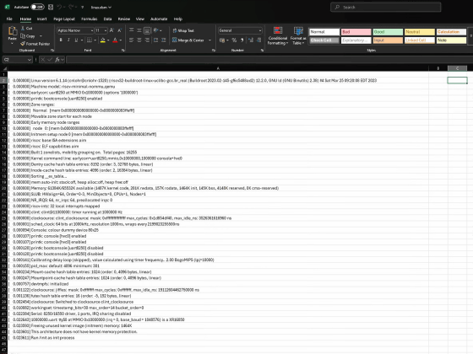
Task: Click the Borders icon
Action: coord(90,40)
